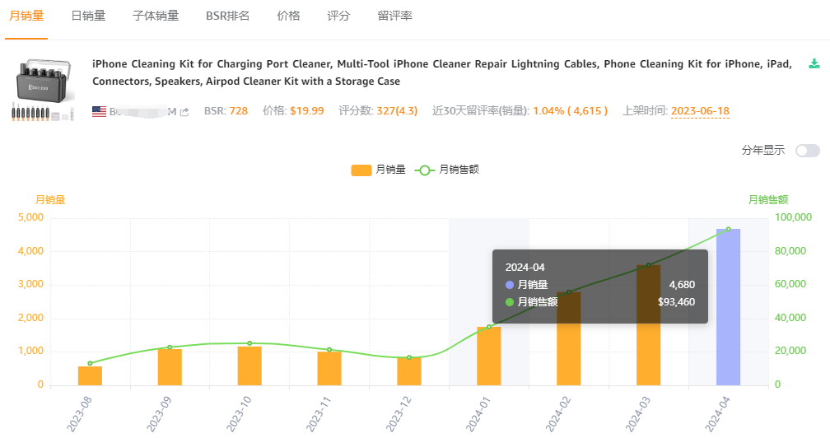Select the BSR排名 tab
Image resolution: width=830 pixels, height=438 pixels.
click(x=227, y=16)
